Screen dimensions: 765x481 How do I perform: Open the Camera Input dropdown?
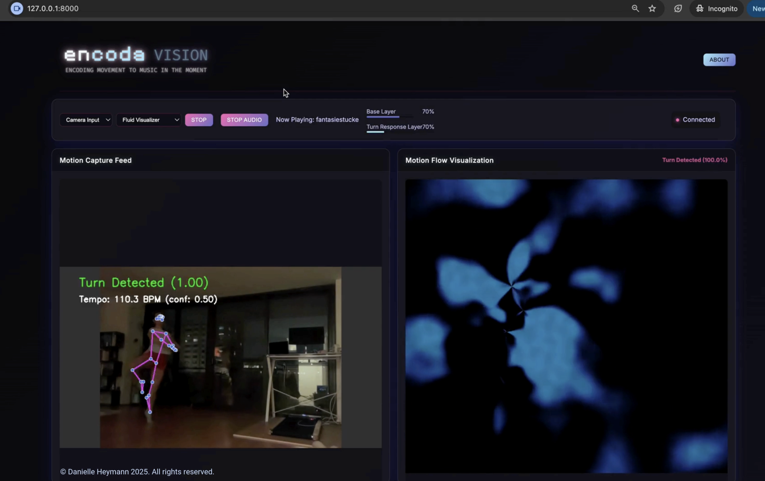(86, 120)
